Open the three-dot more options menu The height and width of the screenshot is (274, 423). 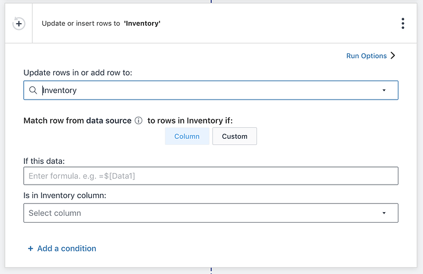[x=403, y=24]
